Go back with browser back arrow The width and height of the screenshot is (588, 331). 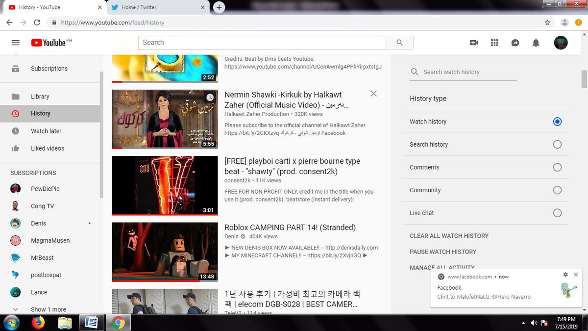pyautogui.click(x=10, y=23)
